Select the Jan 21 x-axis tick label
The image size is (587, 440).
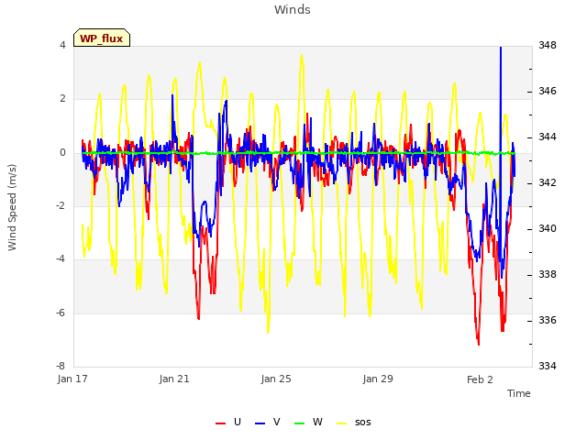[x=174, y=379]
